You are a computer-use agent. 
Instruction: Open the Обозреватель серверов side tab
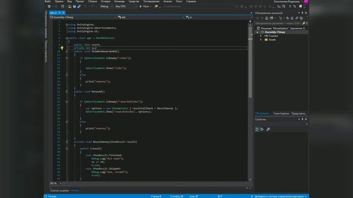point(46,24)
